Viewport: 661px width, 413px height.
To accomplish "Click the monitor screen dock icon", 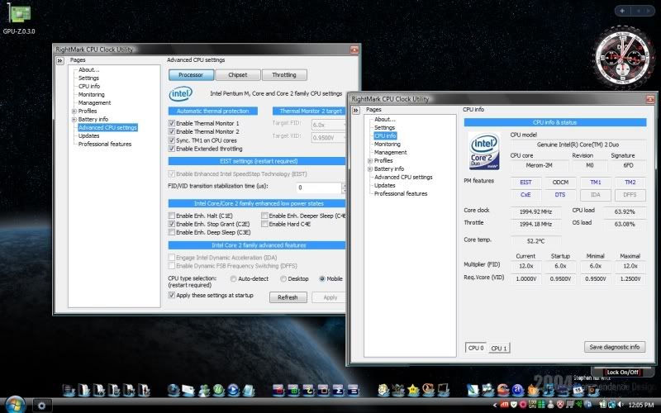I will (x=443, y=390).
